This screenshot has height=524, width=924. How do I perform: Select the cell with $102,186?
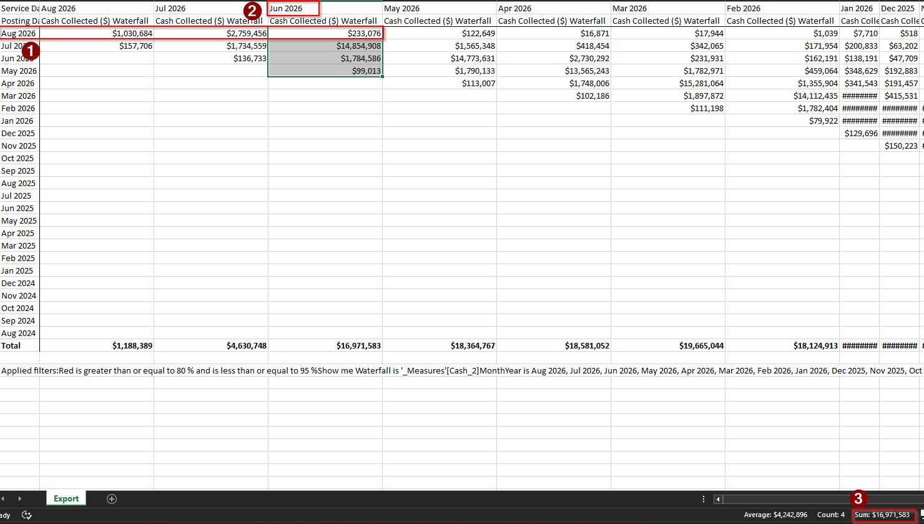point(554,96)
